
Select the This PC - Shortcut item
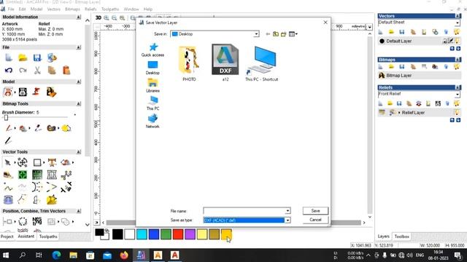tap(261, 63)
